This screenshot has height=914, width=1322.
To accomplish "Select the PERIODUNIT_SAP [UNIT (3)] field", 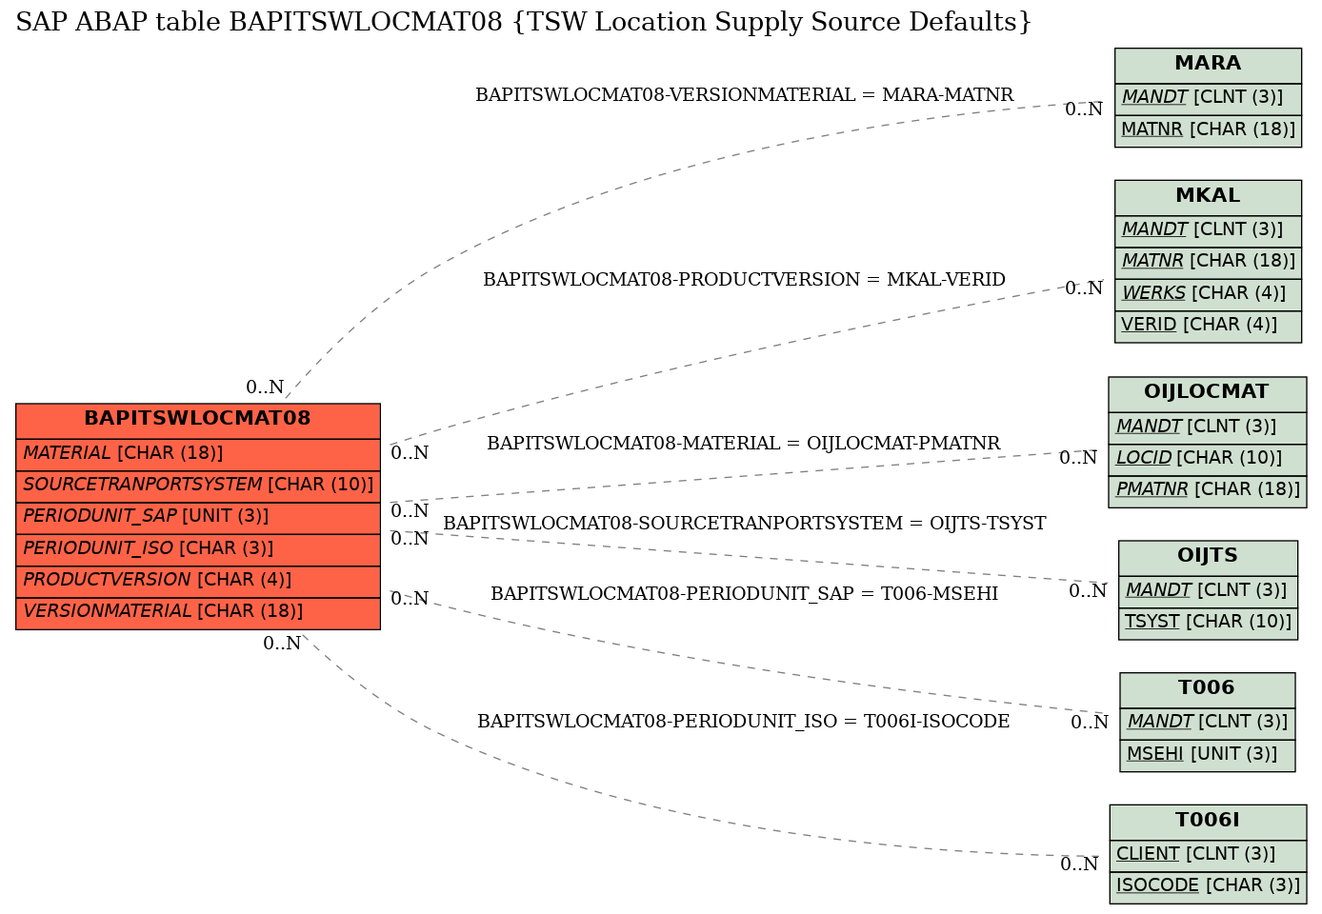I will tap(198, 517).
